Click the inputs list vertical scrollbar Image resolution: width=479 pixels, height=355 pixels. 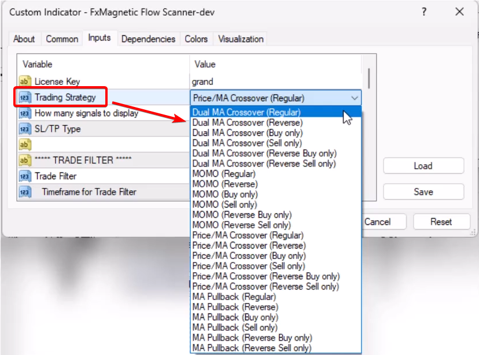[x=369, y=78]
